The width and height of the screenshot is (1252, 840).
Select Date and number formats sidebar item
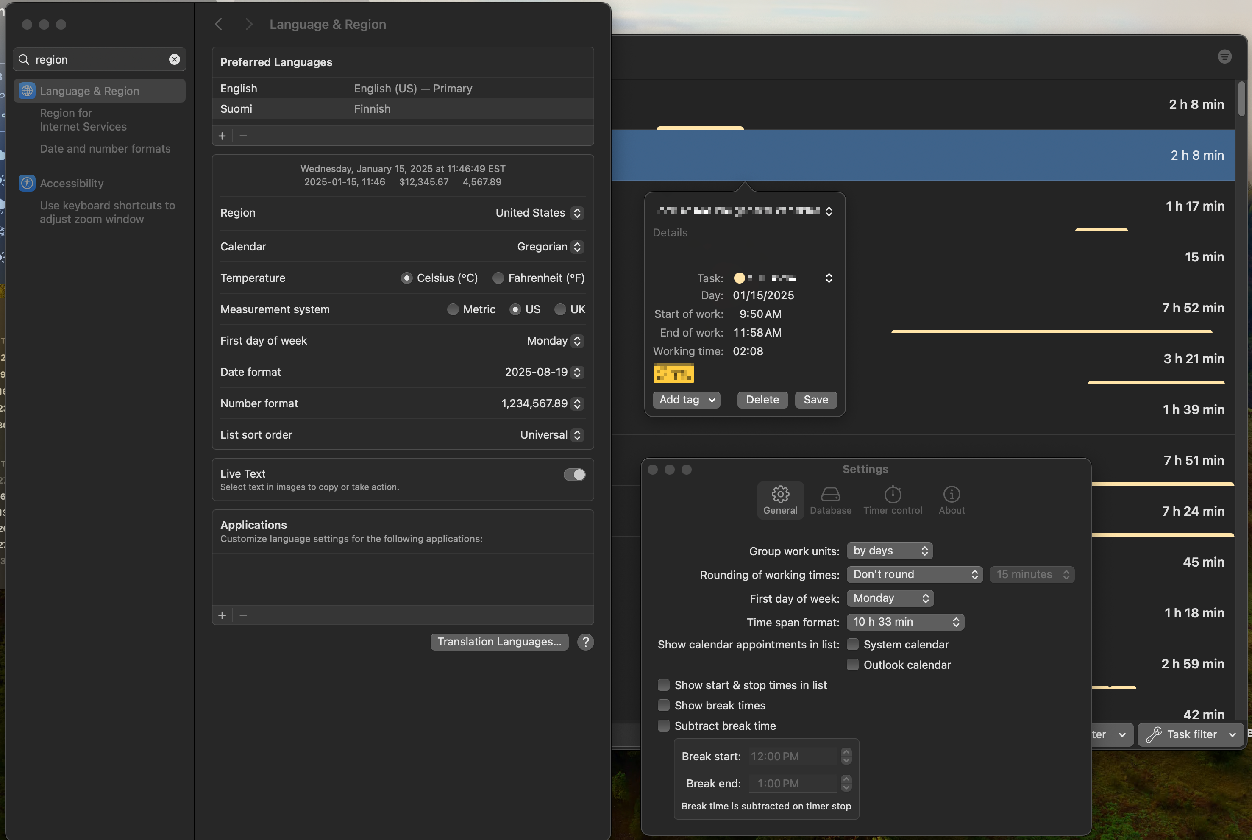click(105, 149)
